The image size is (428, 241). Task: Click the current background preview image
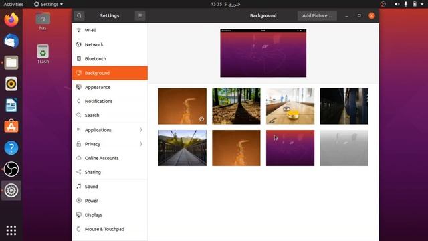(263, 53)
